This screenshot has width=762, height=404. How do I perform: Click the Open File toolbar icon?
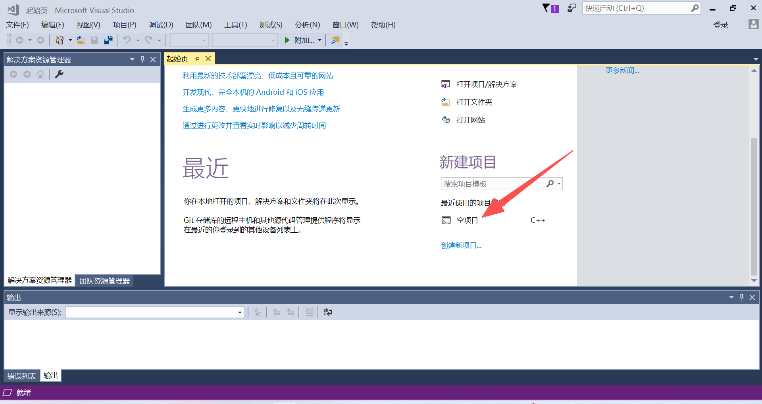click(81, 40)
